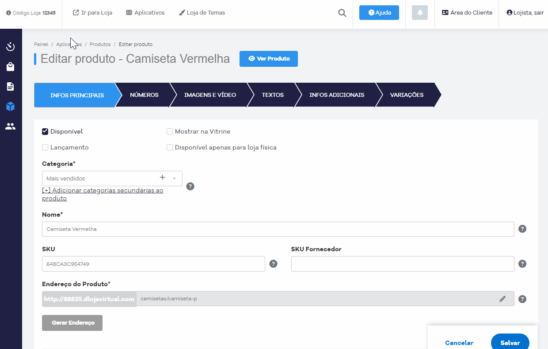This screenshot has height=349, width=548.
Task: Open the Textos step tab
Action: click(273, 95)
